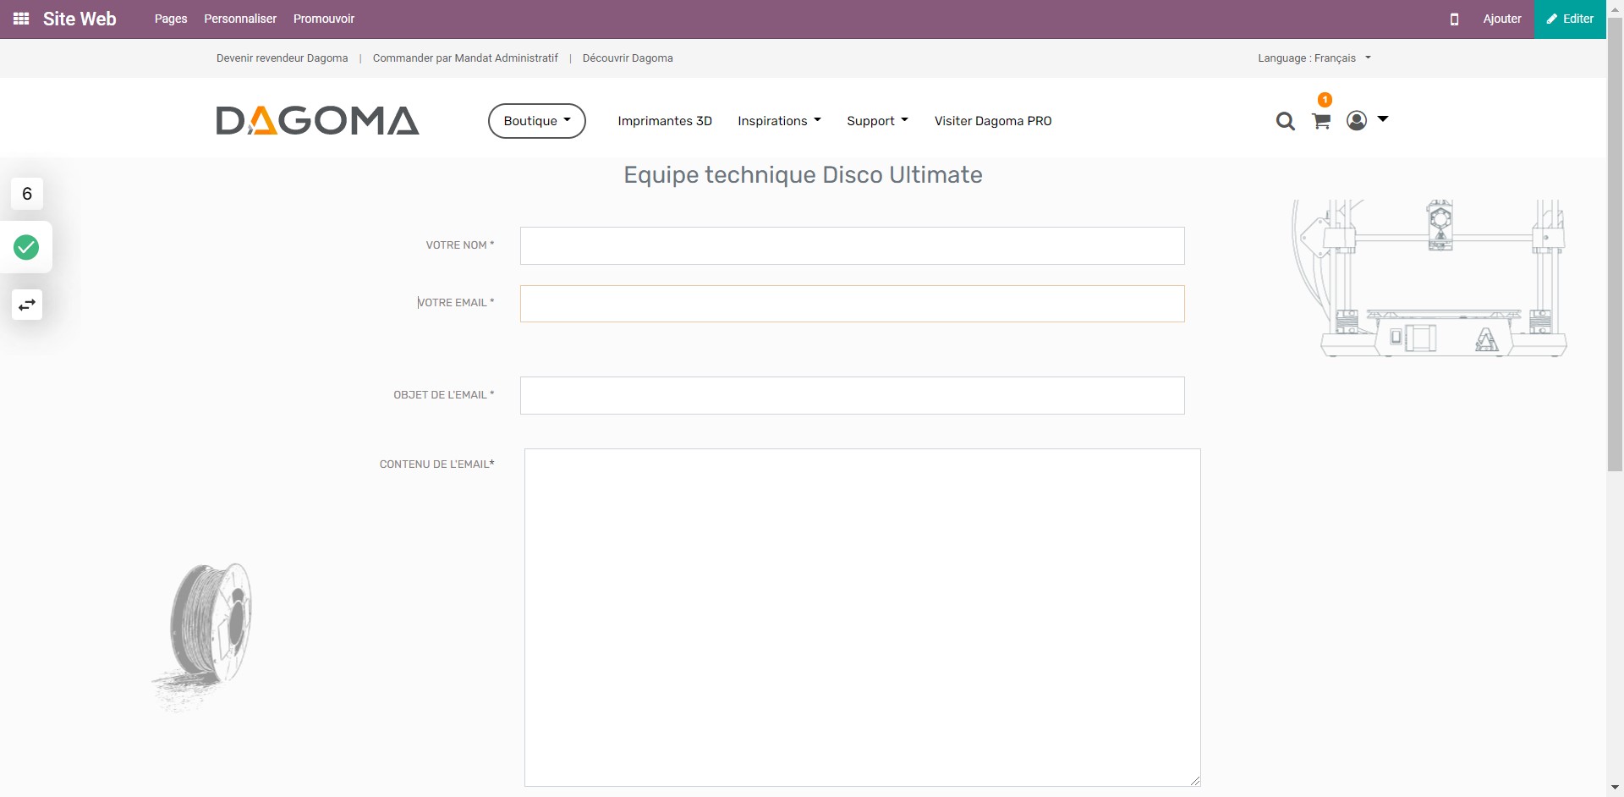
Task: Toggle mobile preview phone icon
Action: pos(1454,19)
